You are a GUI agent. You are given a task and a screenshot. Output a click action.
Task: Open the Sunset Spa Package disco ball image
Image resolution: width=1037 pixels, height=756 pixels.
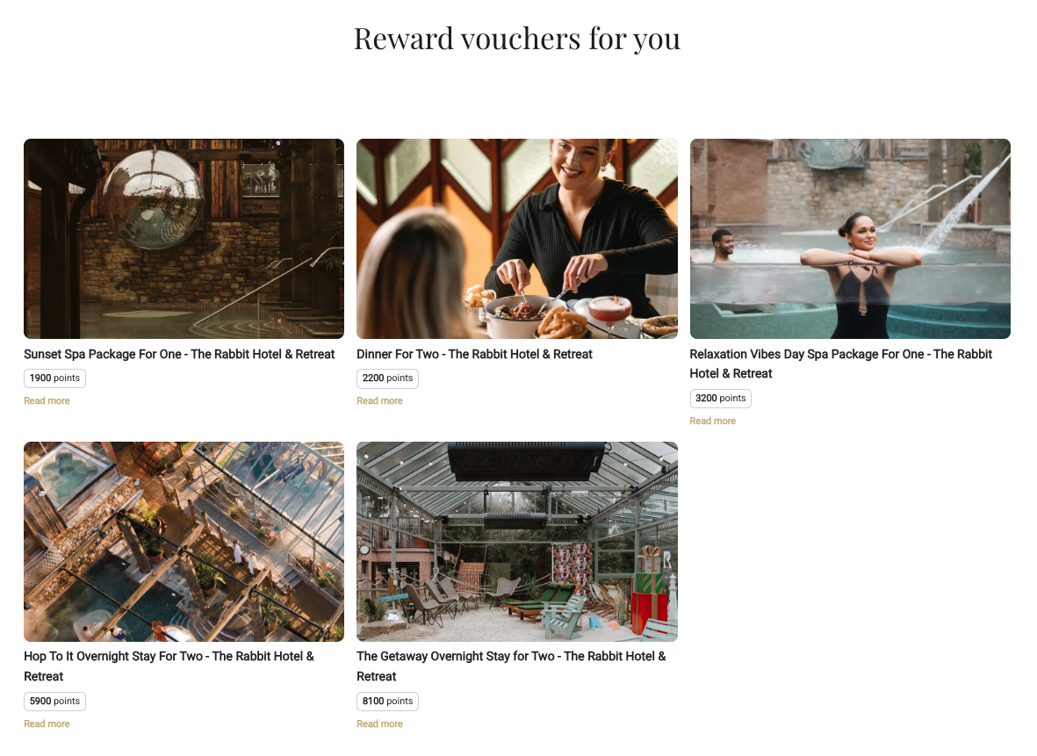click(x=184, y=239)
